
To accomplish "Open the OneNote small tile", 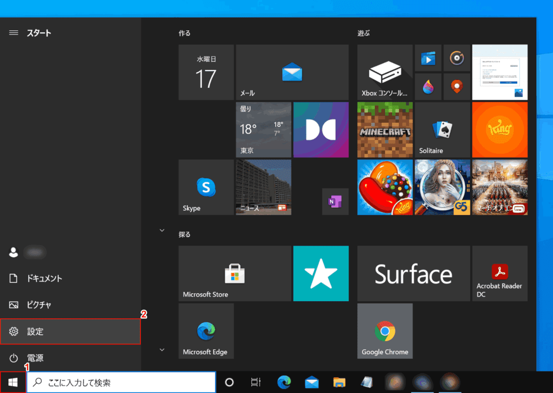I will [335, 201].
